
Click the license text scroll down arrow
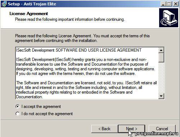161,96
